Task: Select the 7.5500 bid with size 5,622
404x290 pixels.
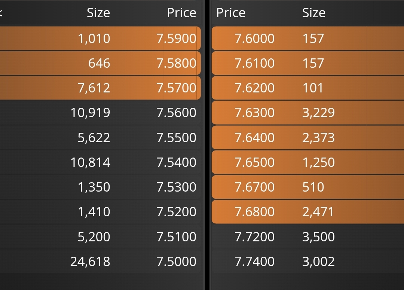Action: click(x=100, y=137)
